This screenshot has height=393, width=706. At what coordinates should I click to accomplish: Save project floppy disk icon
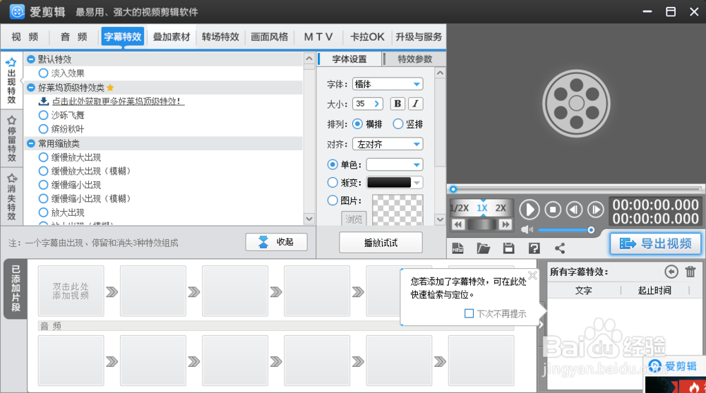tap(509, 248)
